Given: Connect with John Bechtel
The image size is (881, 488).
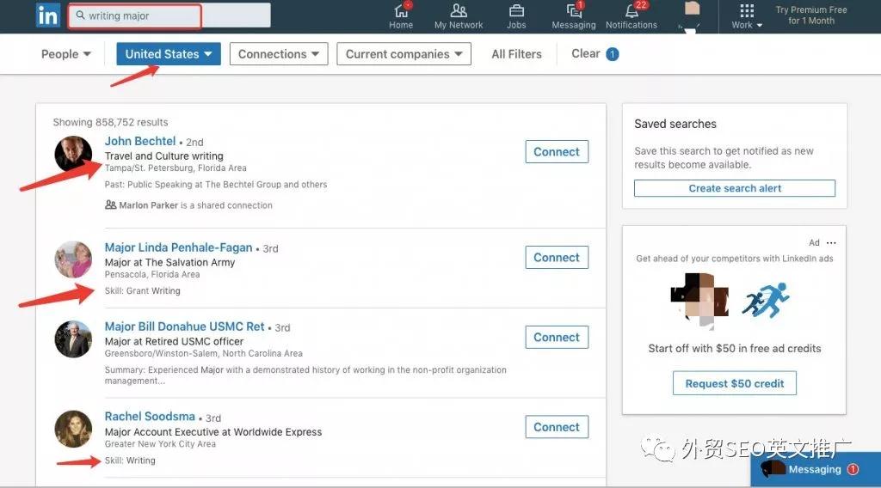Looking at the screenshot, I should click(557, 152).
